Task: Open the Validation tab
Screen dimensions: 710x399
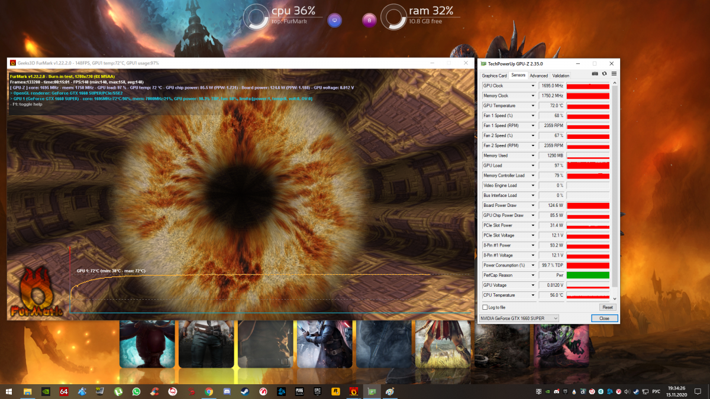Action: [560, 76]
